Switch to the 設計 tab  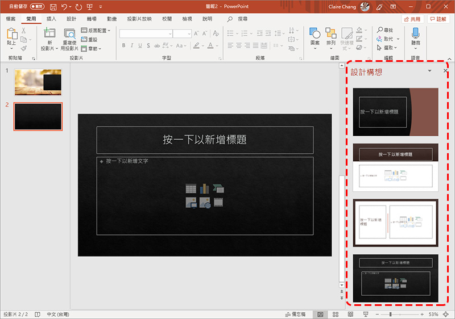(72, 19)
